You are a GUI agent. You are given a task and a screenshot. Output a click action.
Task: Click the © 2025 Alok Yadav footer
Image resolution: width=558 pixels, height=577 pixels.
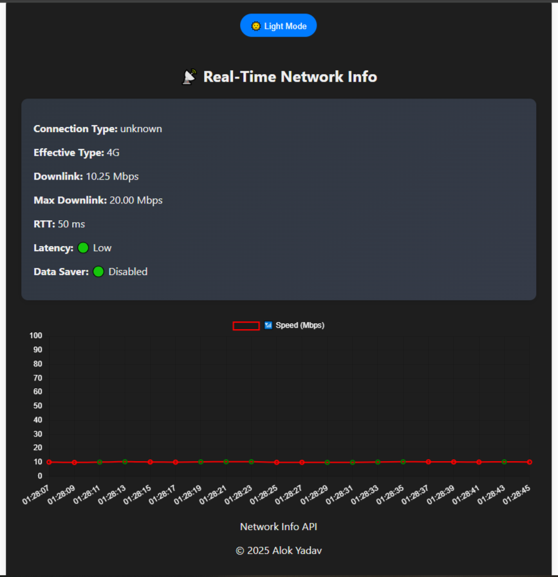click(x=279, y=551)
